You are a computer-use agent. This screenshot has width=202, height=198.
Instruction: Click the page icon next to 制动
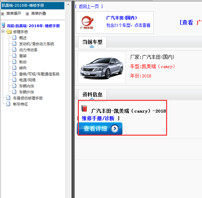[14, 62]
